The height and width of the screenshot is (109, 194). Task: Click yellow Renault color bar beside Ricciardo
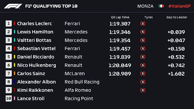coord(15,57)
